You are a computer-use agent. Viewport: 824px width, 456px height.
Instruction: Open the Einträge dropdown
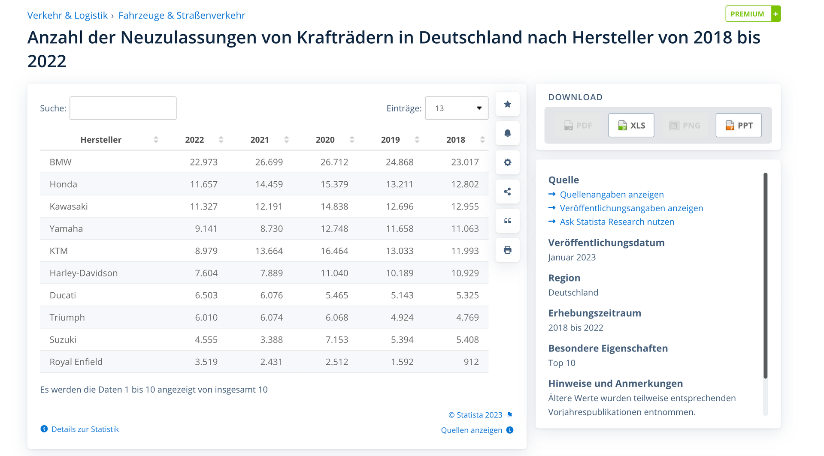456,108
